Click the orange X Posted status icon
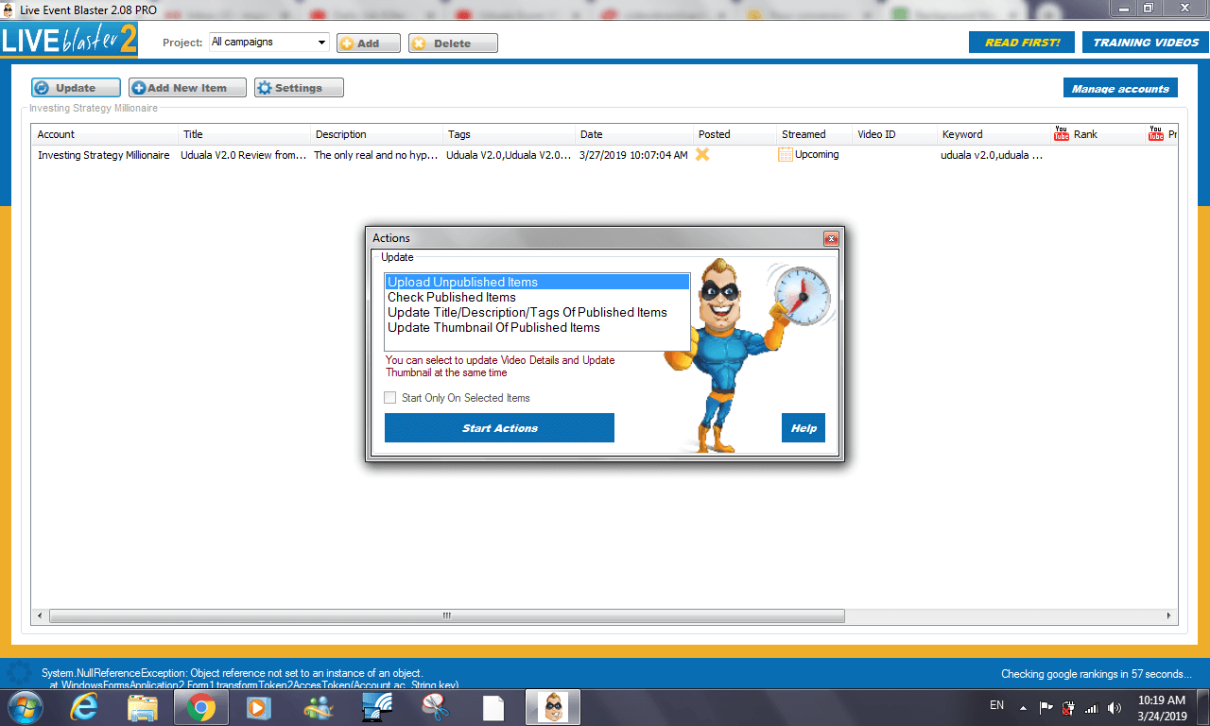1210x726 pixels. pyautogui.click(x=702, y=154)
